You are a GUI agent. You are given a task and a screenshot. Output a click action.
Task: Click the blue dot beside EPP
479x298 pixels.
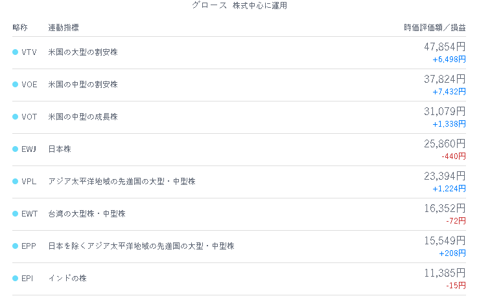coord(16,246)
